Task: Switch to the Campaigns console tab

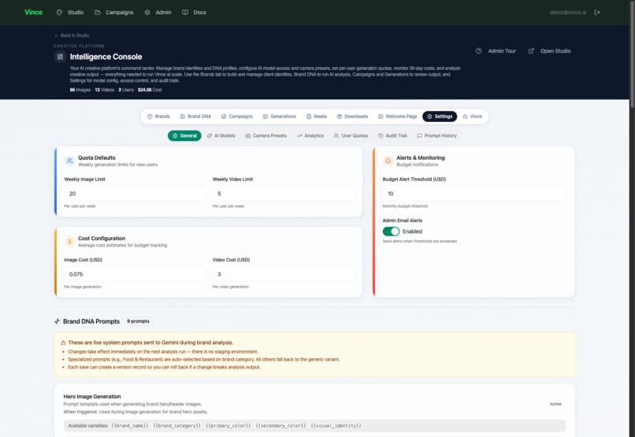Action: point(237,117)
